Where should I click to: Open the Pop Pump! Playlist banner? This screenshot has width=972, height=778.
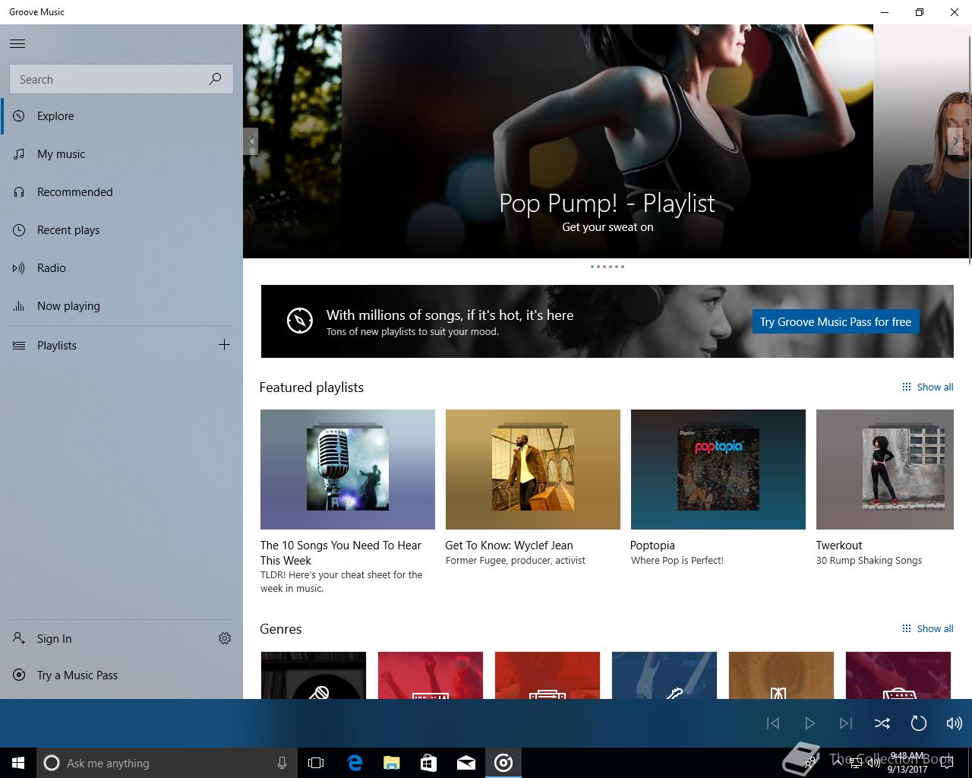(x=607, y=141)
